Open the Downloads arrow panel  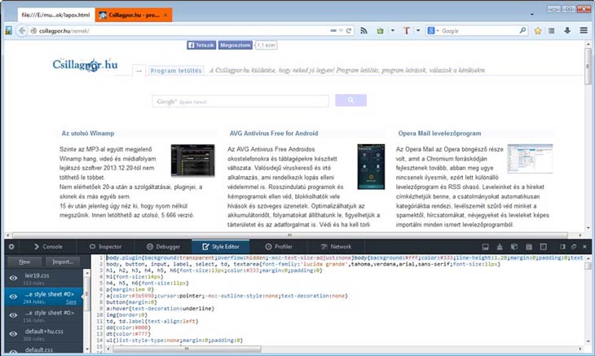coord(567,31)
